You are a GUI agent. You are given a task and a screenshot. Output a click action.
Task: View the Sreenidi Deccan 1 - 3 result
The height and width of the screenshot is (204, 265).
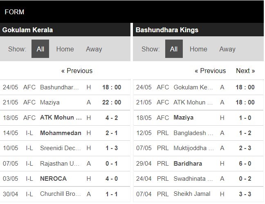click(60, 149)
